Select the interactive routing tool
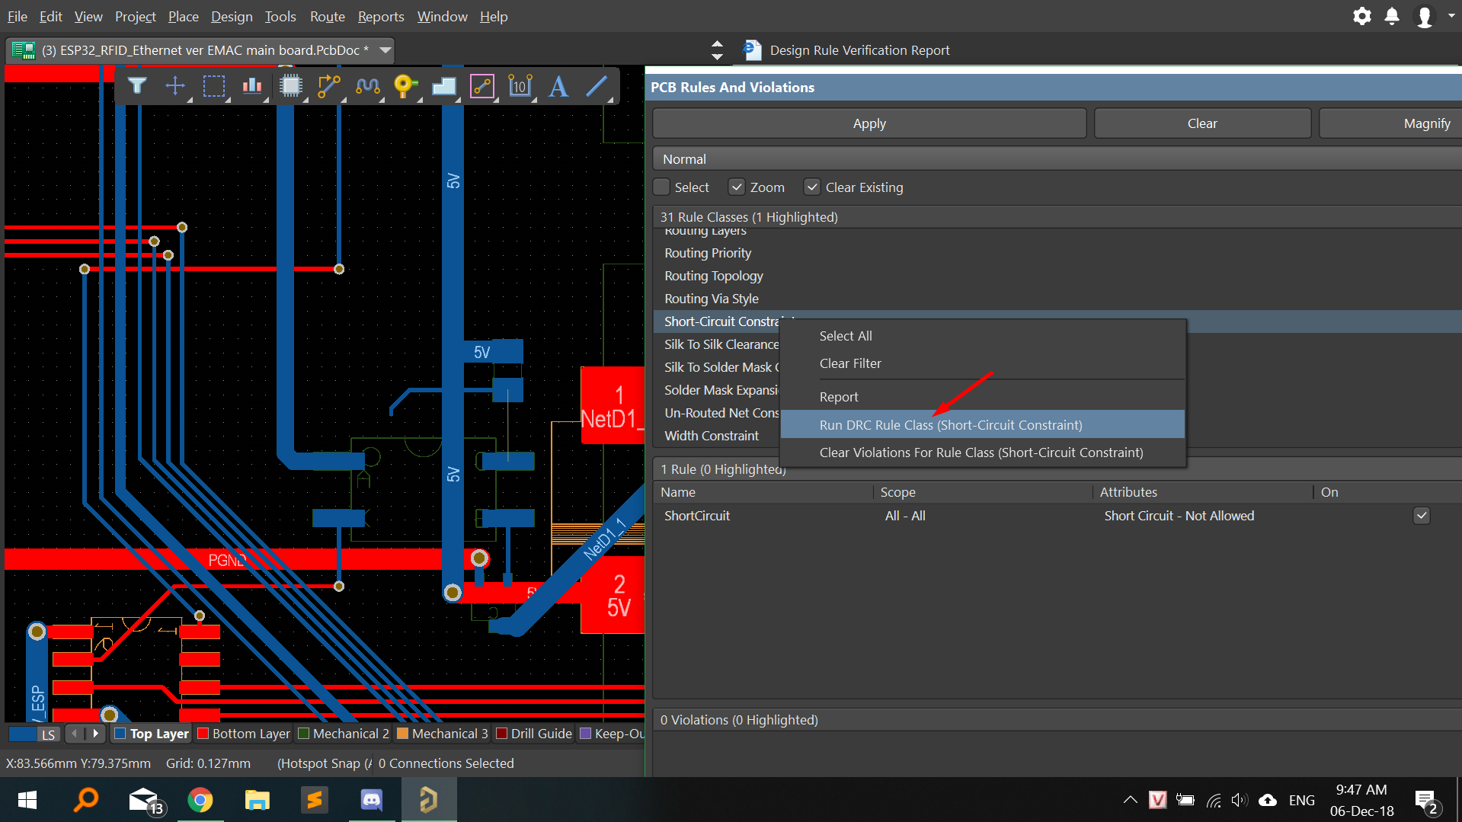The height and width of the screenshot is (822, 1462). click(329, 86)
